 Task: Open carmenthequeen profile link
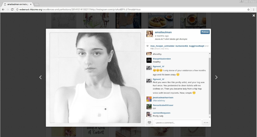tap(162, 113)
